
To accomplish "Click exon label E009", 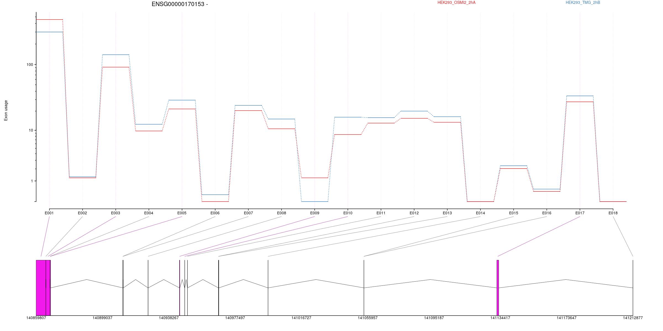I will 315,213.
